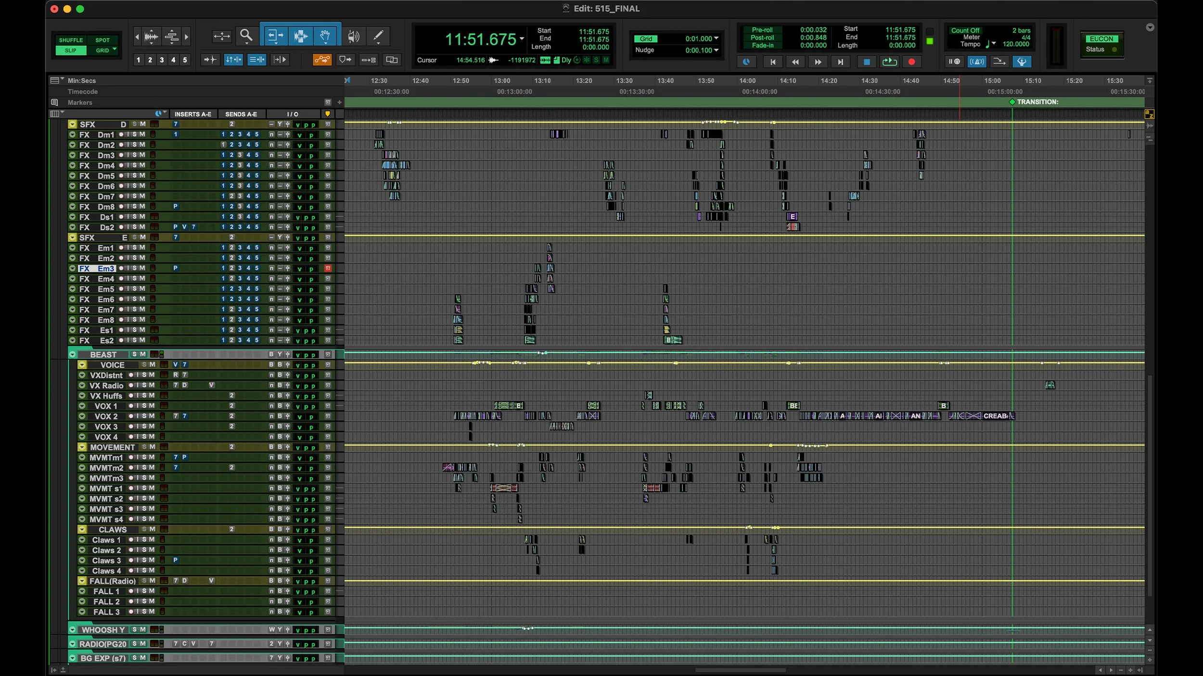The width and height of the screenshot is (1203, 676).
Task: Mute the BEAST folder track
Action: point(142,354)
